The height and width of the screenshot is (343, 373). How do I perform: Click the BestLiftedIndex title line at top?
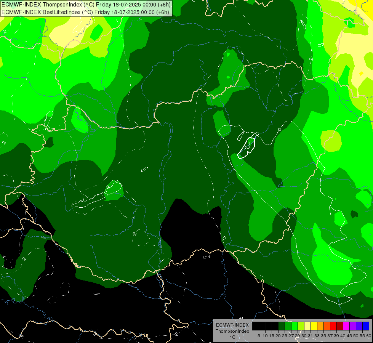(85, 12)
